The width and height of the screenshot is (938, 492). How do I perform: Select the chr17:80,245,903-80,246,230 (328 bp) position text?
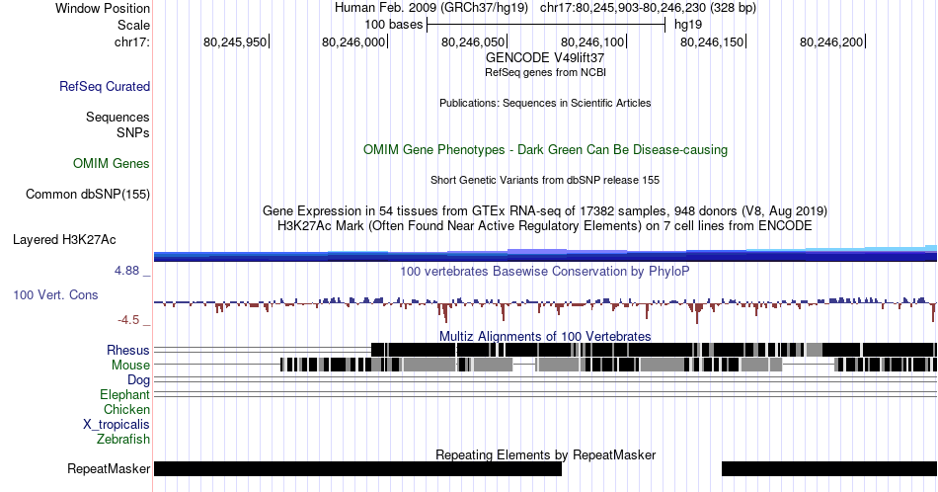pos(648,8)
